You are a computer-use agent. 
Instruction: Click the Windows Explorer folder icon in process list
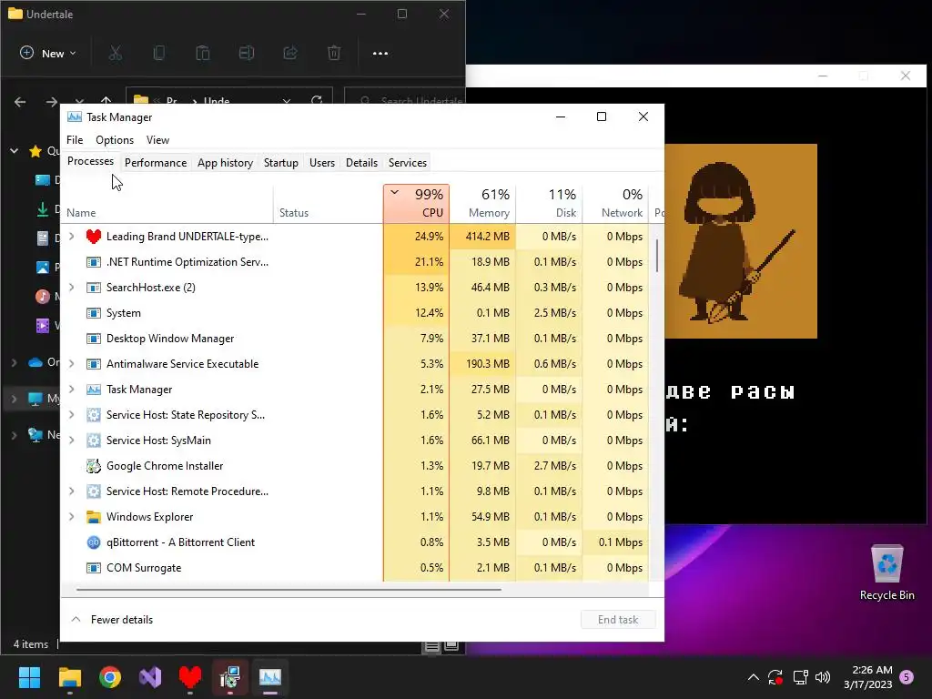tap(94, 517)
